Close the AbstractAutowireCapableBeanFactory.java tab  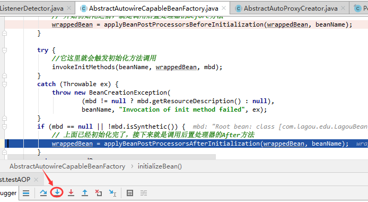[224, 8]
